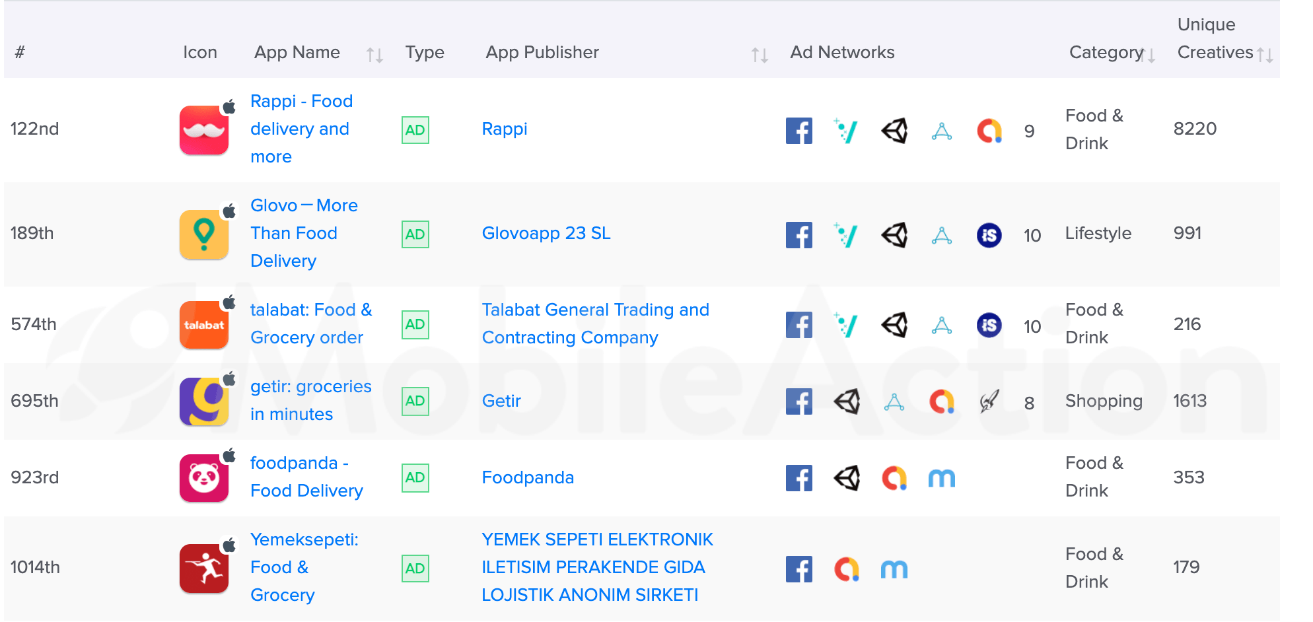Click the Ad Networks column header
This screenshot has height=622, width=1313.
pos(842,52)
